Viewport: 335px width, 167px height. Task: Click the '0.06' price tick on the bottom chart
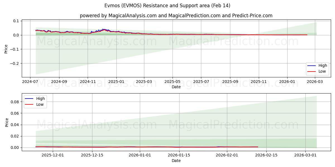click(x=15, y=113)
